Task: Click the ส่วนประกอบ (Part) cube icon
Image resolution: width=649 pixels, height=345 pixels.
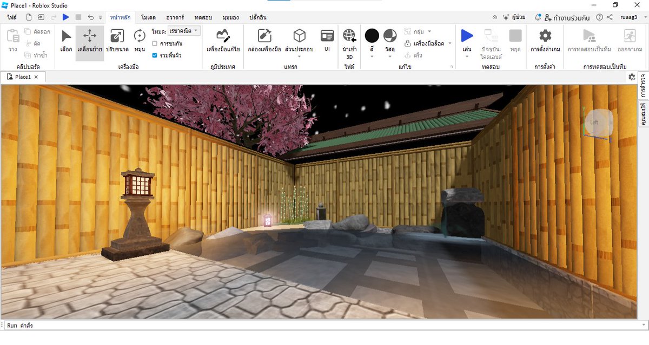Action: [299, 36]
